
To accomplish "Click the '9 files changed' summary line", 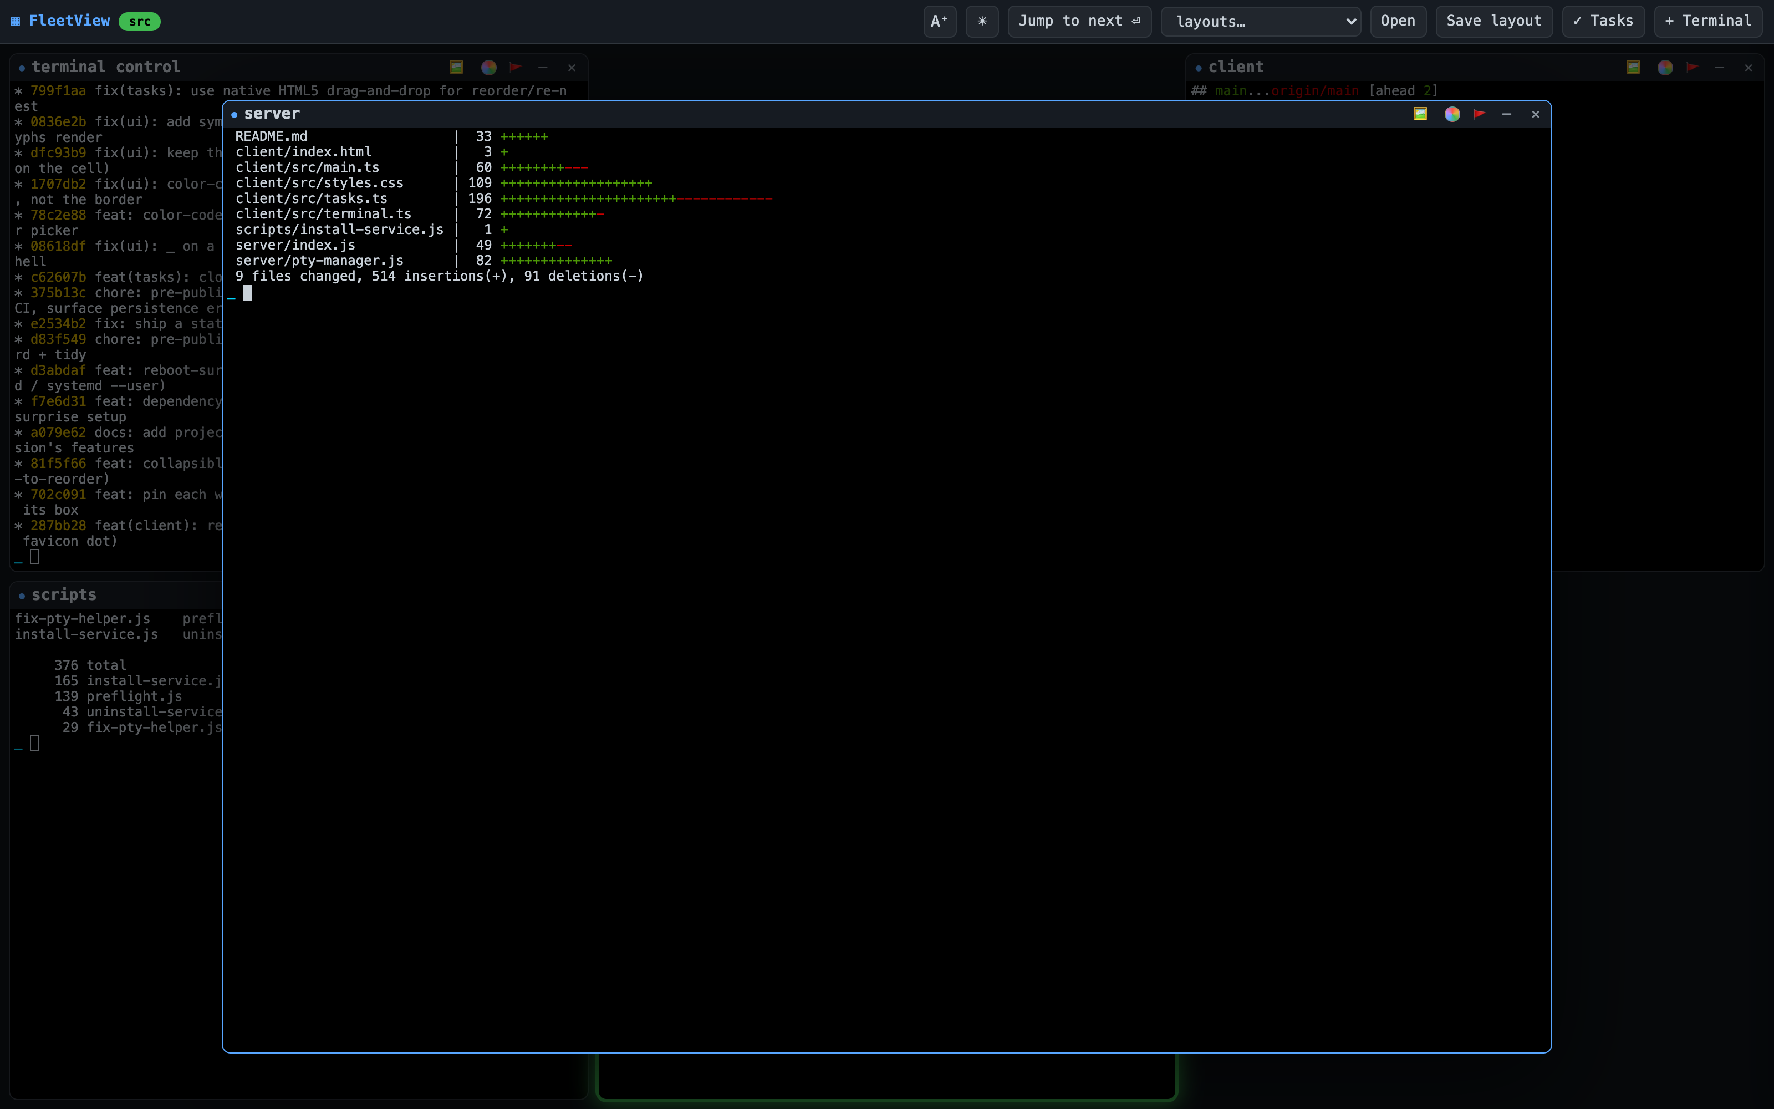I will [439, 277].
